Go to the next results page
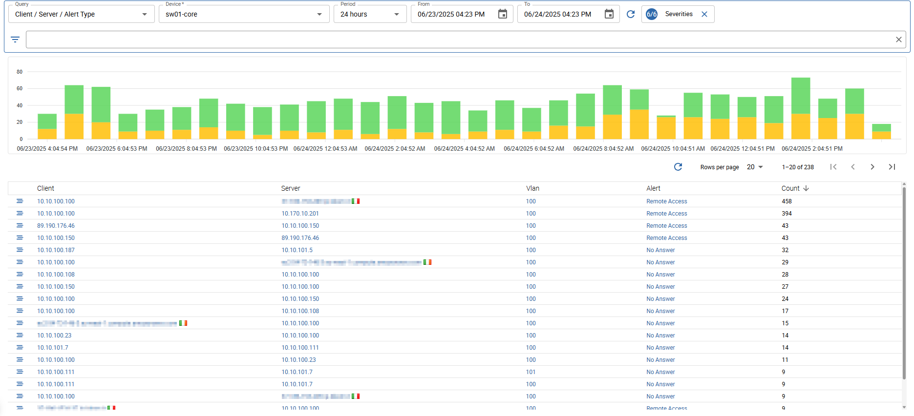The height and width of the screenshot is (416, 914). click(x=872, y=167)
